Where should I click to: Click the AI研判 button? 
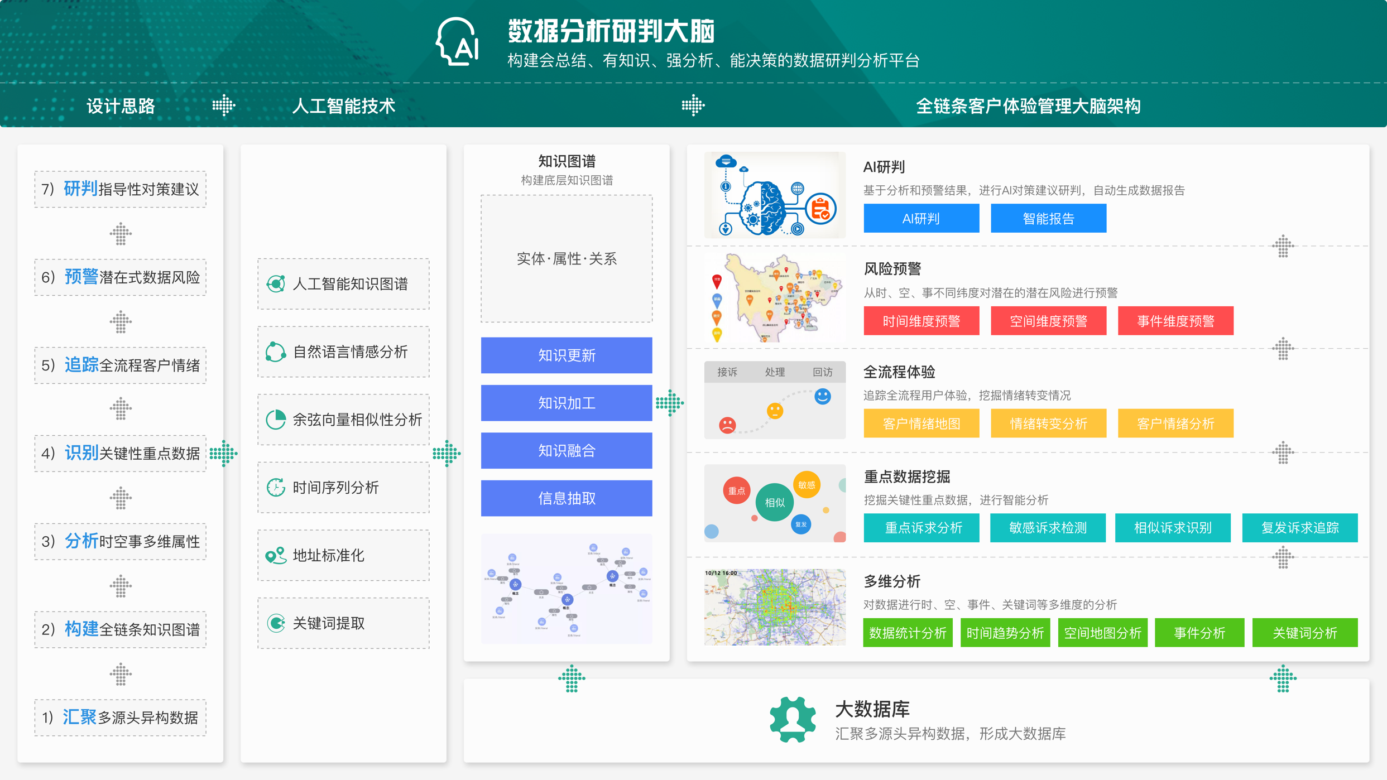(922, 218)
